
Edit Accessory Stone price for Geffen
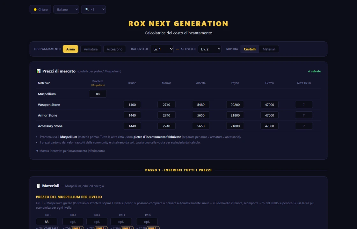coord(269,126)
